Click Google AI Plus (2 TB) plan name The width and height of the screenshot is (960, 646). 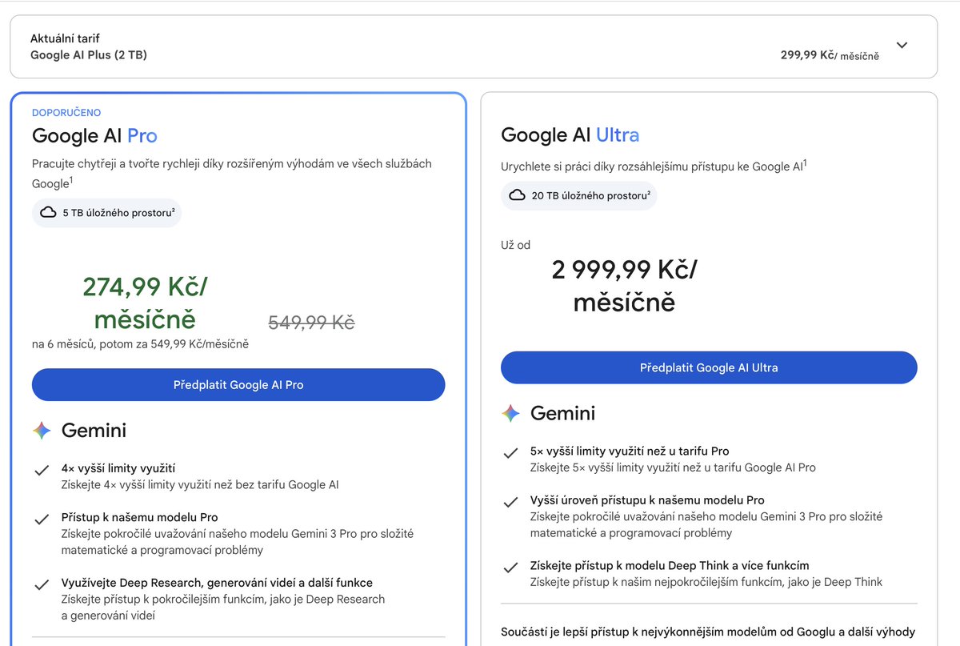[89, 55]
